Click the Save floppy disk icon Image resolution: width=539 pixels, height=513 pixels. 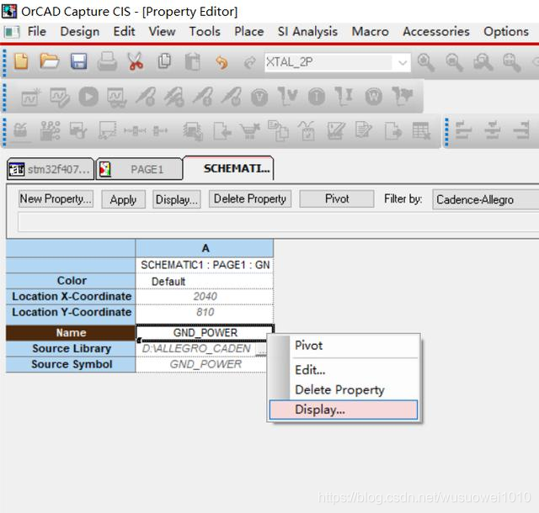coord(78,61)
